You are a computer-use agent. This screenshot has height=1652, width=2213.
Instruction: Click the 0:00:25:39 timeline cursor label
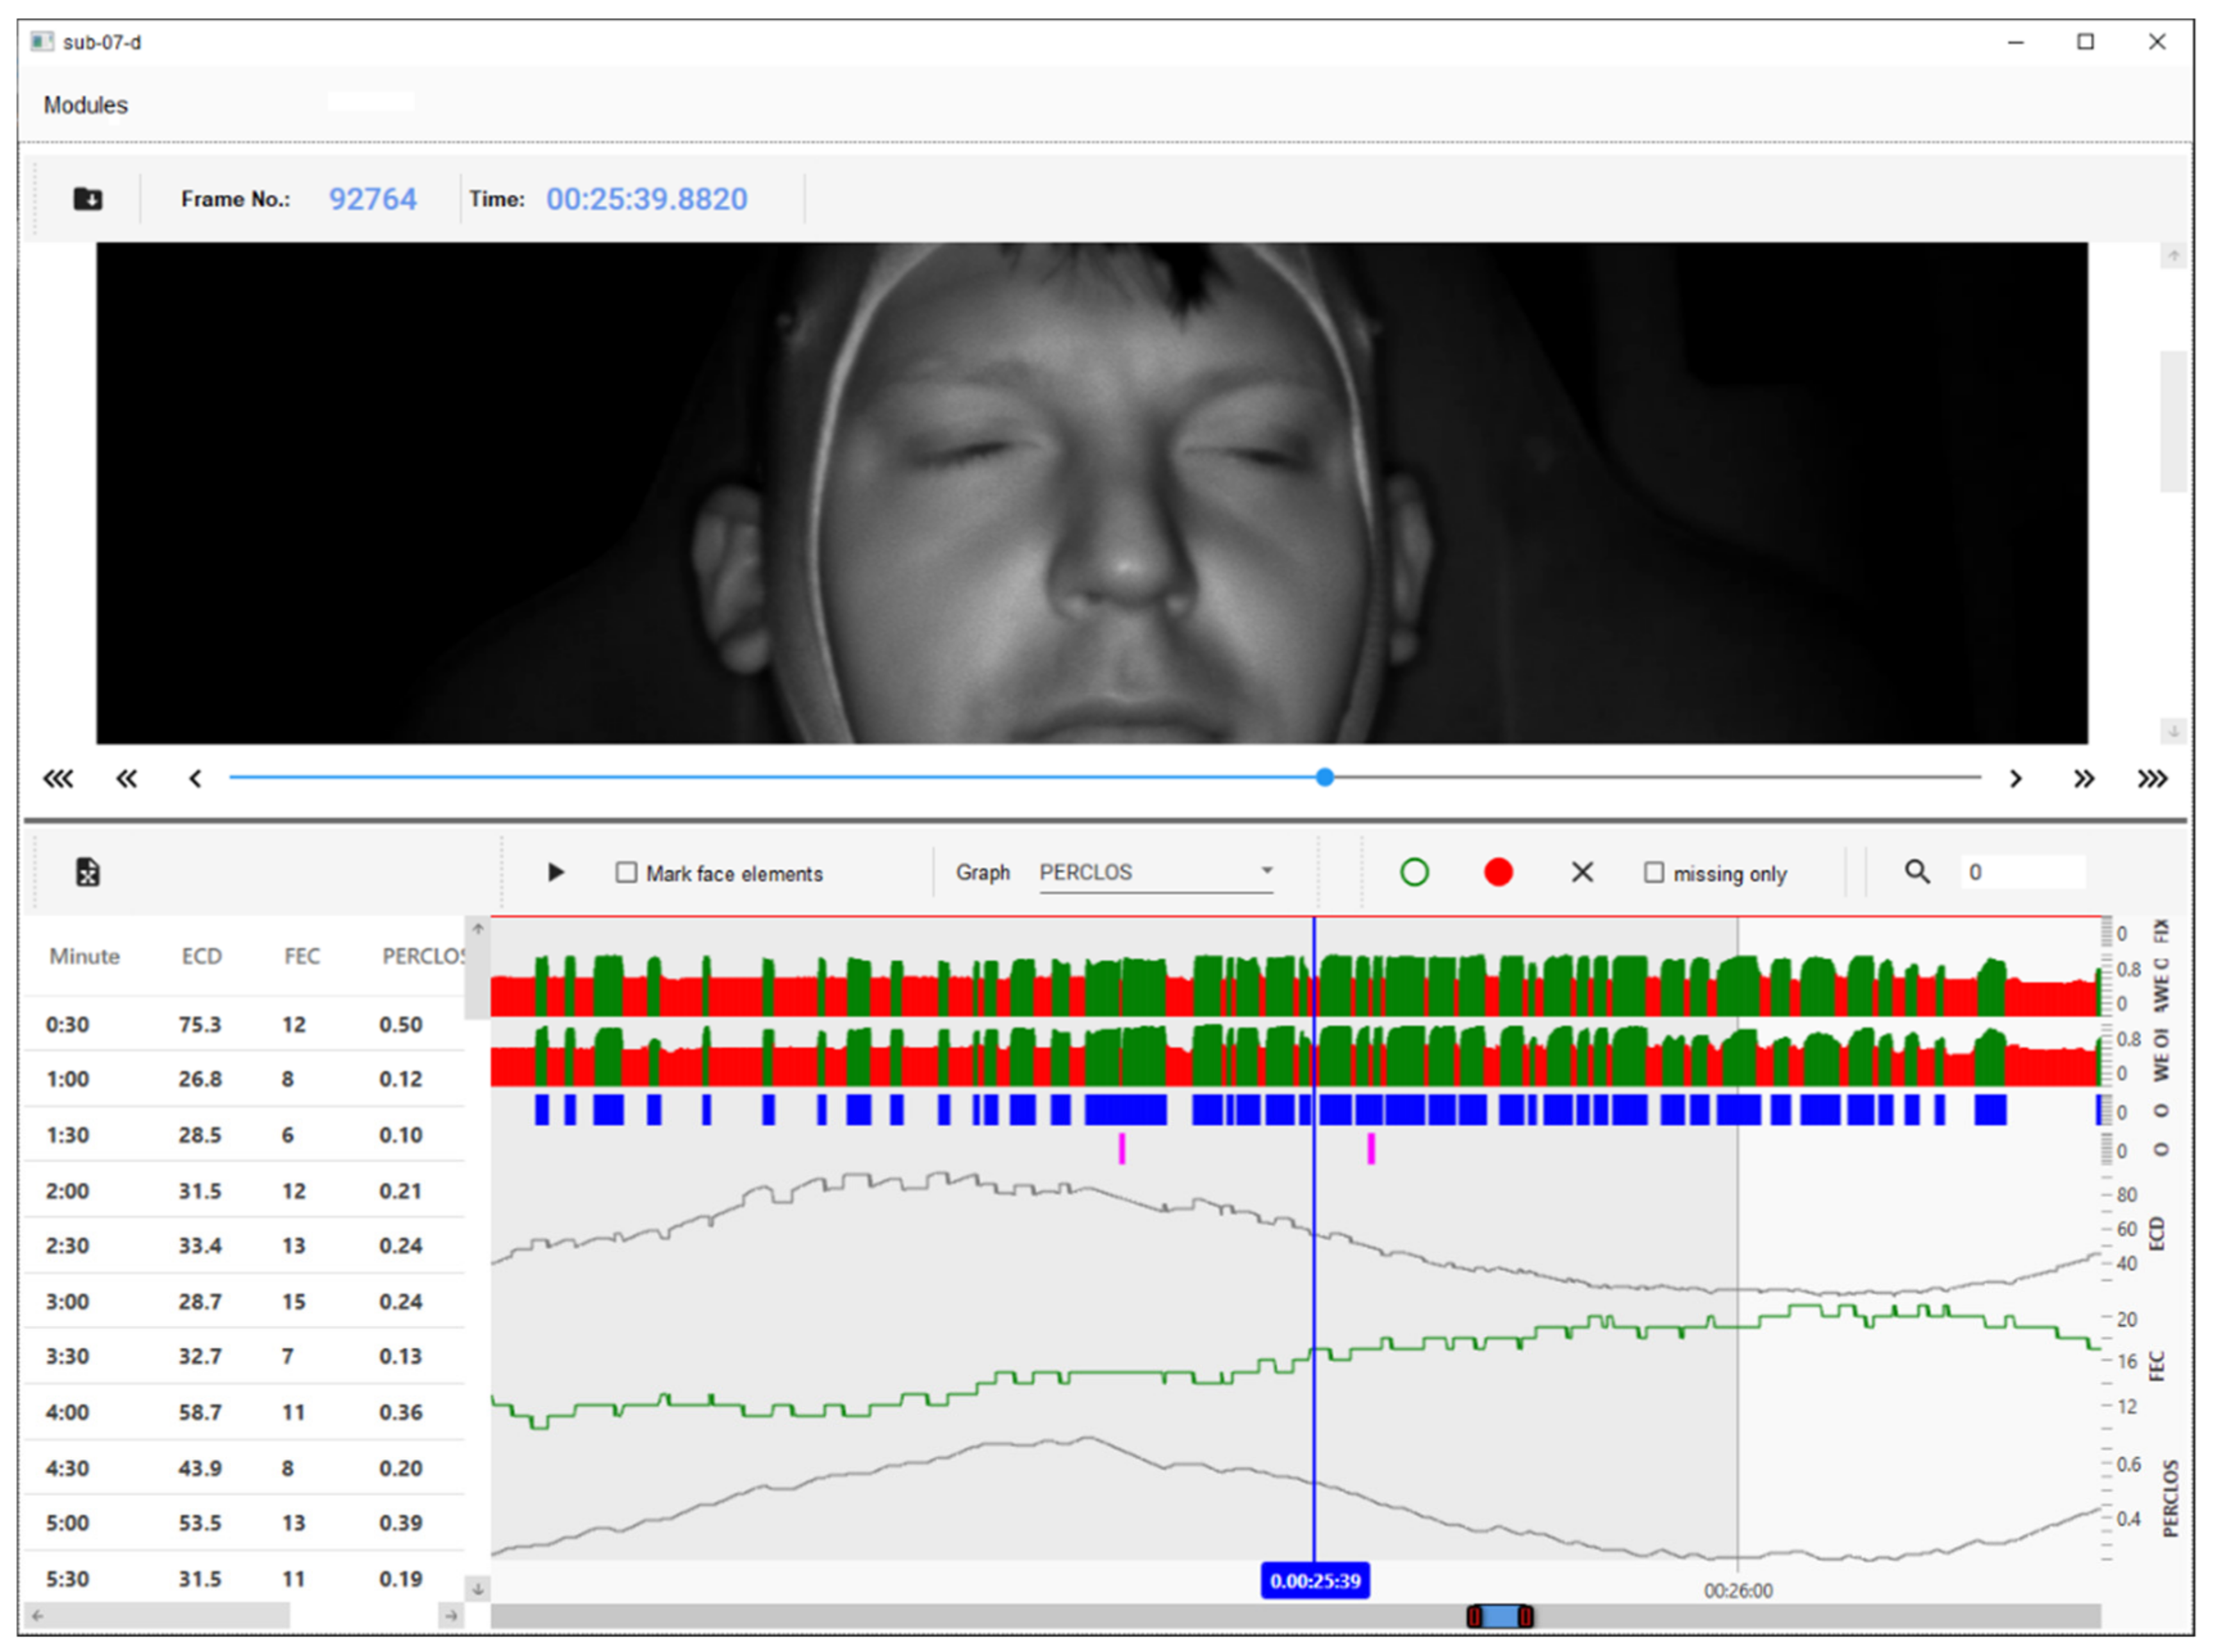(1314, 1581)
